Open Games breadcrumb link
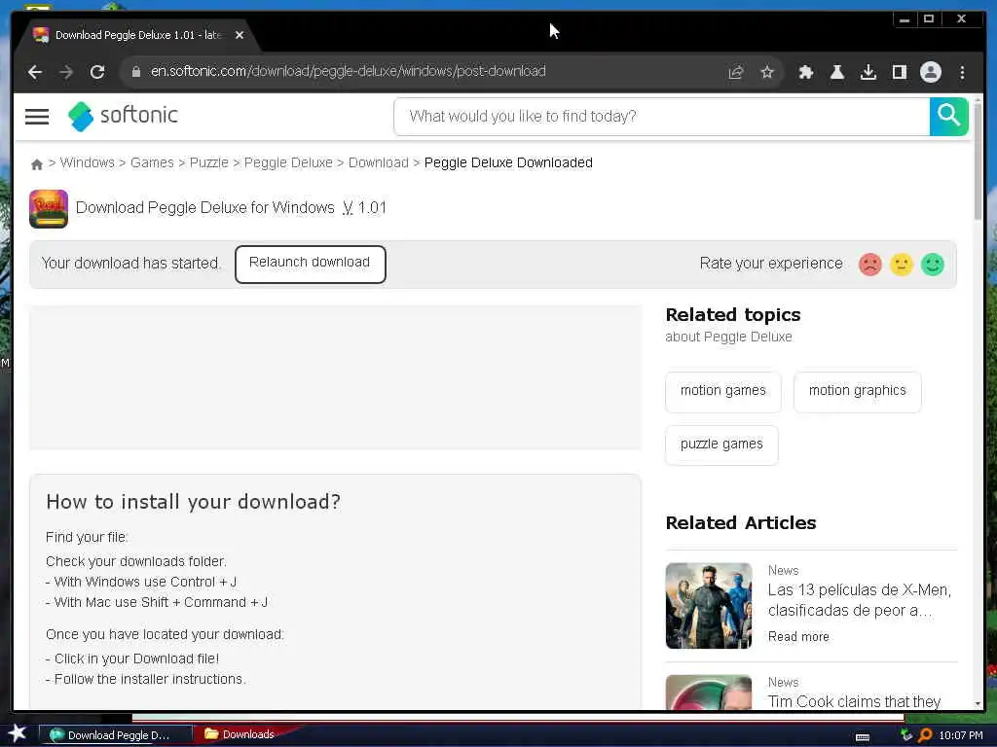Viewport: 997px width, 747px height. (152, 162)
